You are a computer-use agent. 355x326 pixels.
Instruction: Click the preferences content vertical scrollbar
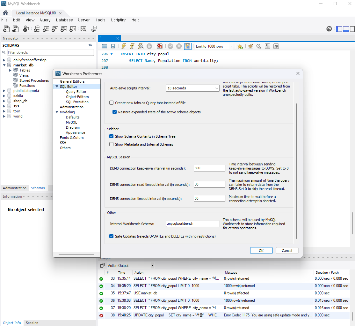click(x=296, y=171)
